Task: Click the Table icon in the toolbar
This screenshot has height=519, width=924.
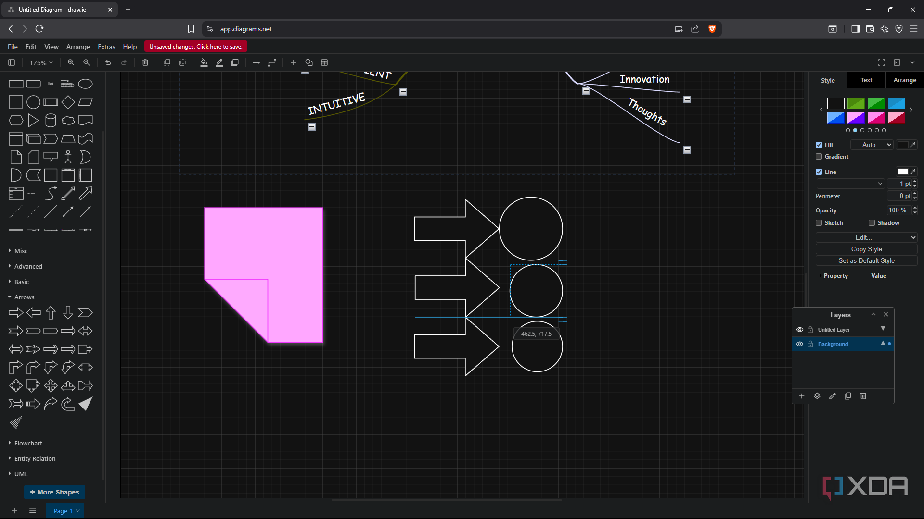Action: [324, 62]
